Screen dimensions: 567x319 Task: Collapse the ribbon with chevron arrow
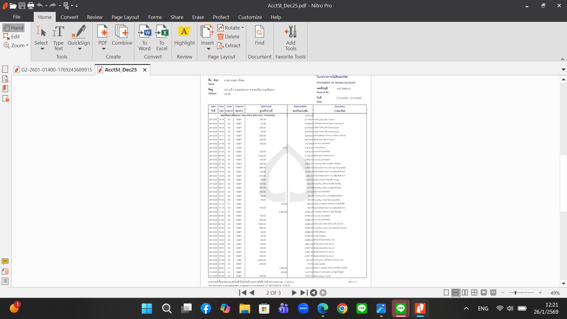coord(563,59)
